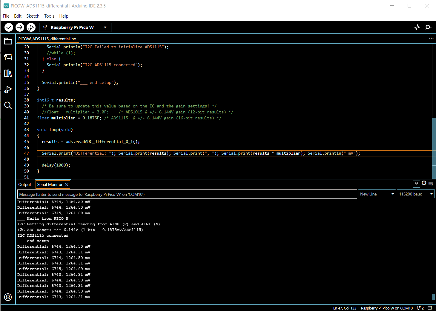This screenshot has width=436, height=311.
Task: Toggle timestamp clock icon in Serial Monitor
Action: (424, 183)
